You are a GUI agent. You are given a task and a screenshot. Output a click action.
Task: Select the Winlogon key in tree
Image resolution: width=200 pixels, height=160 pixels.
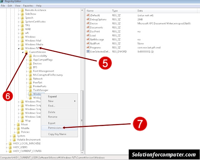(37, 98)
